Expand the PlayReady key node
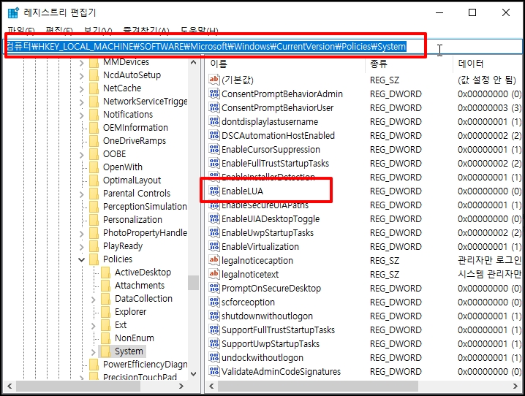 coord(82,247)
